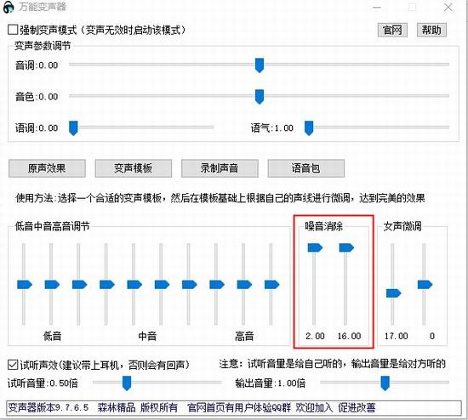Viewport: 468px width, 420px height.
Task: Click the 低音 label under equalizer
Action: (x=52, y=336)
